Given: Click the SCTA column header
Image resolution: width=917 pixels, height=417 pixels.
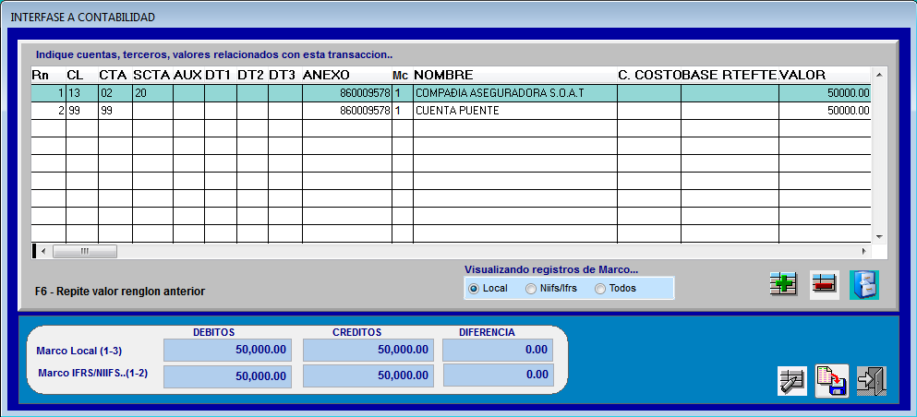Looking at the screenshot, I should [x=152, y=75].
